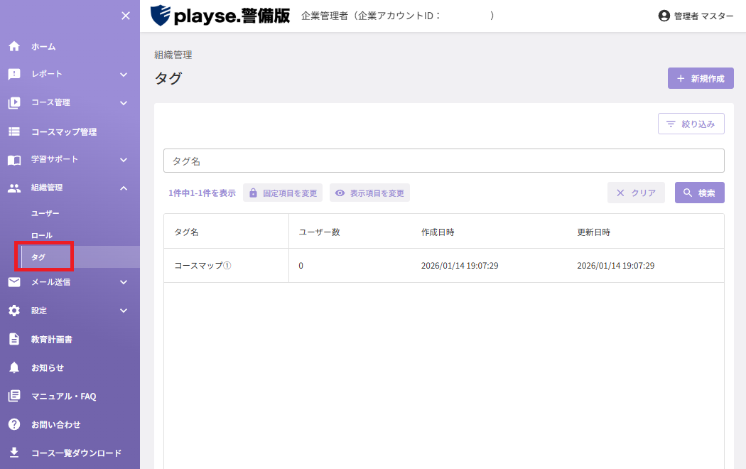Click the コース一覧ダウンロード download icon
Viewport: 746px width, 469px height.
[14, 453]
